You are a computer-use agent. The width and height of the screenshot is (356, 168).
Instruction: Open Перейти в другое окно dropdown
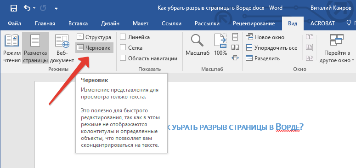[337, 48]
